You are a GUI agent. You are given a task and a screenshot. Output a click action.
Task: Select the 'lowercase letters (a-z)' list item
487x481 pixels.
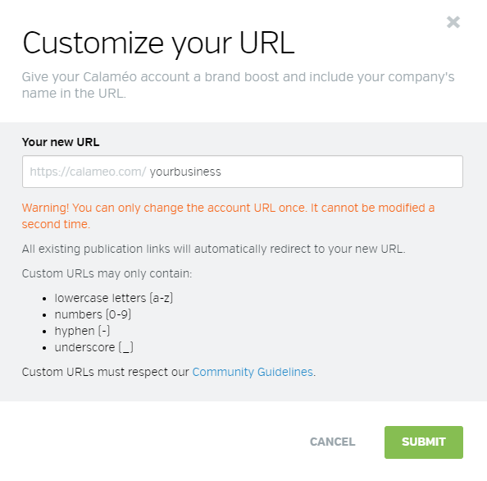(x=114, y=298)
